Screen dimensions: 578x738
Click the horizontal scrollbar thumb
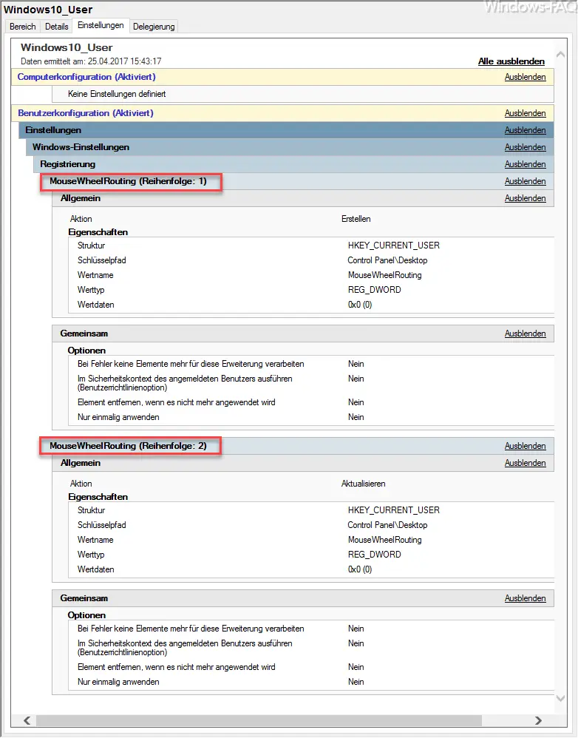click(259, 720)
